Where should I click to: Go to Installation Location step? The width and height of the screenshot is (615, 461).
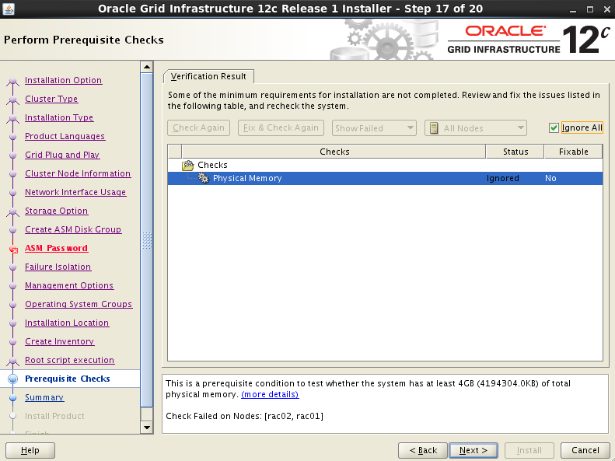tap(67, 323)
